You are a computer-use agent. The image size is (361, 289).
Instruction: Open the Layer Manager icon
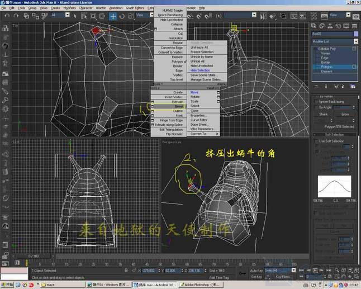pos(283,16)
